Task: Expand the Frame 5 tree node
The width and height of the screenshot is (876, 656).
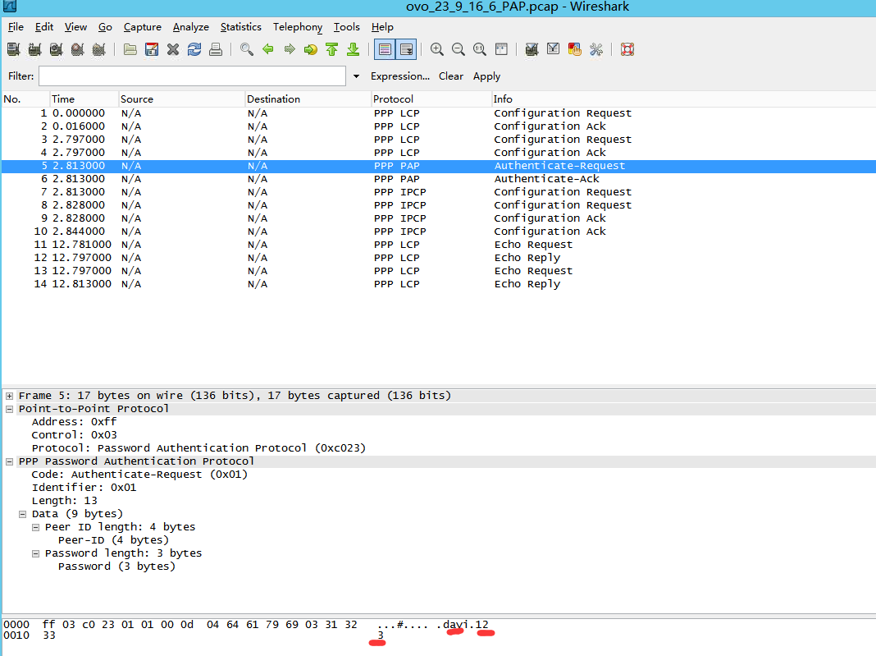Action: [10, 396]
